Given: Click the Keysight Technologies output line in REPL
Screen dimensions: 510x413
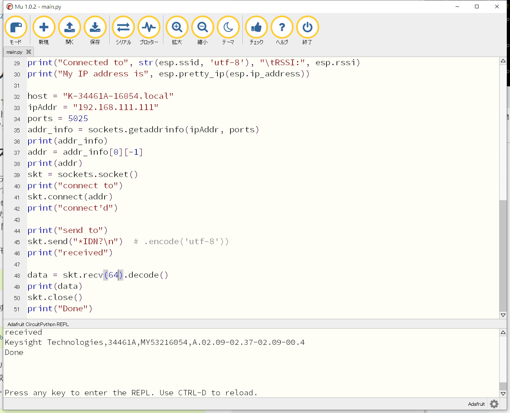Looking at the screenshot, I should tap(155, 342).
